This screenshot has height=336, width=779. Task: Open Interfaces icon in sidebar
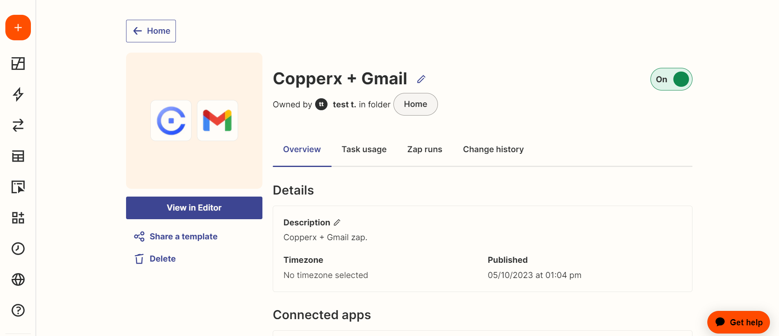[18, 187]
